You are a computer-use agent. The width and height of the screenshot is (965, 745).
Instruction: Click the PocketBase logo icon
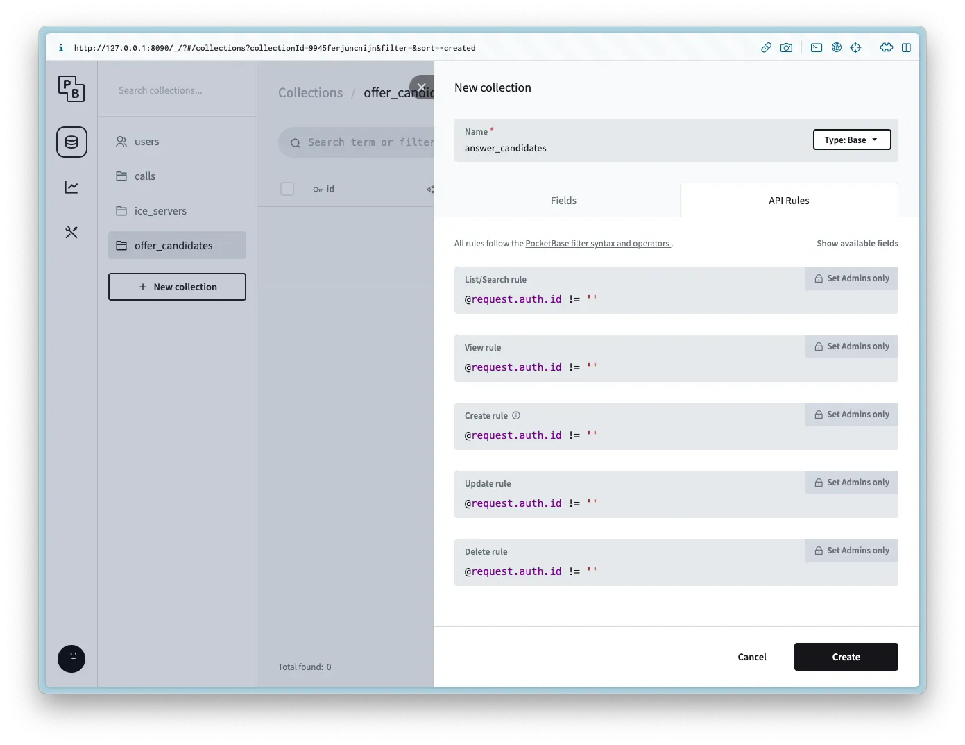click(71, 89)
